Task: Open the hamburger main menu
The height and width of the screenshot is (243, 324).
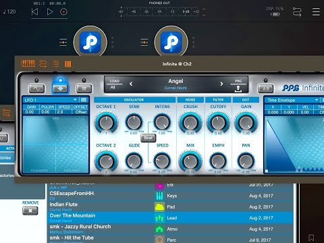Action: tap(316, 11)
